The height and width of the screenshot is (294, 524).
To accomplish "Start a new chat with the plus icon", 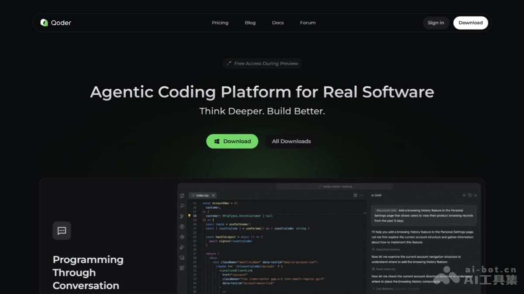I will [464, 195].
